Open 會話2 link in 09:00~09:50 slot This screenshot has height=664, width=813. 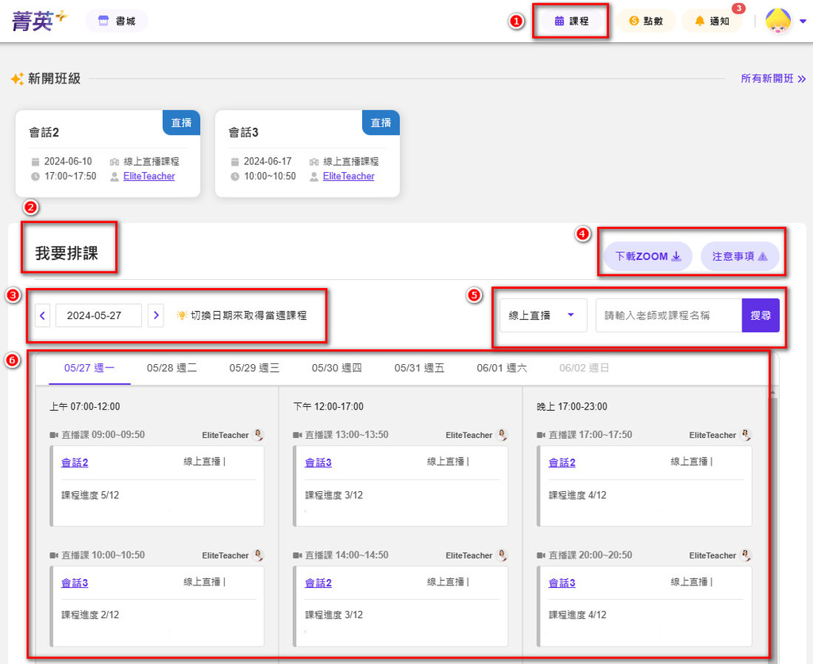(75, 462)
